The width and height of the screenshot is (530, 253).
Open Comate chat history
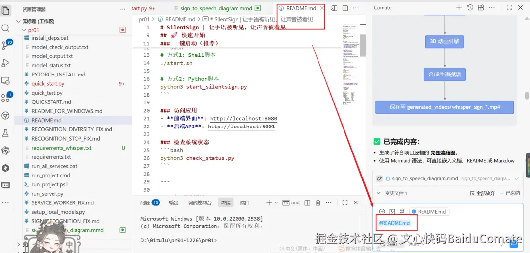(470, 7)
